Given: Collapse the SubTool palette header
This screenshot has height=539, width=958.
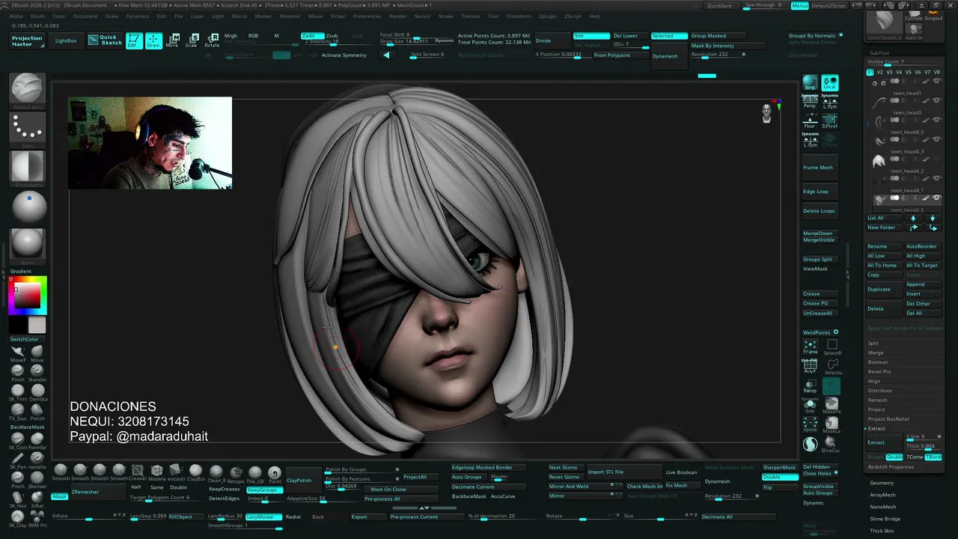Looking at the screenshot, I should click(x=879, y=53).
